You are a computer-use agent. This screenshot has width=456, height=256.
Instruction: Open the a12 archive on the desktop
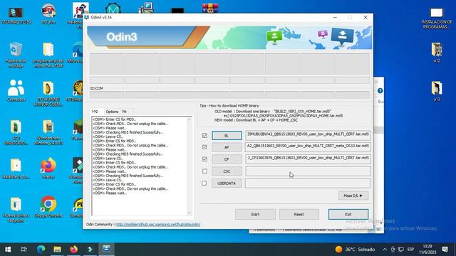tap(437, 52)
